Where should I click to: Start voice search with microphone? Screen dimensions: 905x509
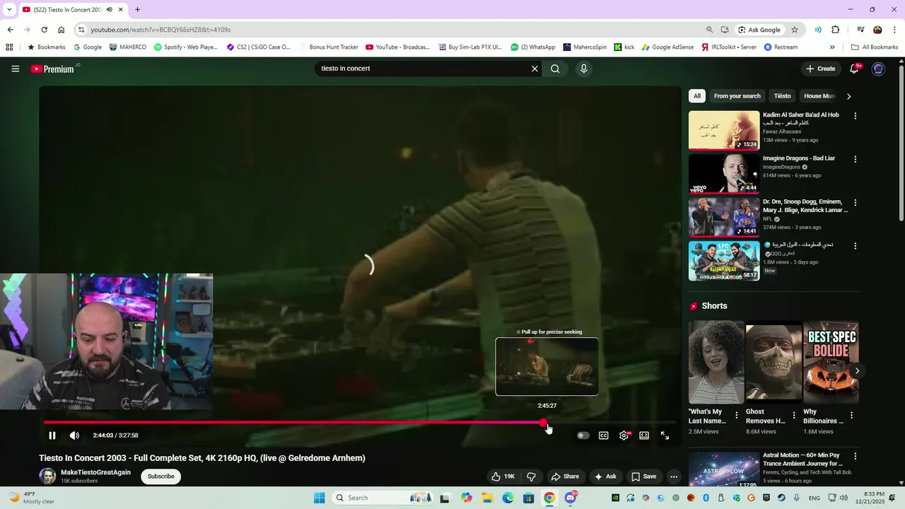[583, 69]
